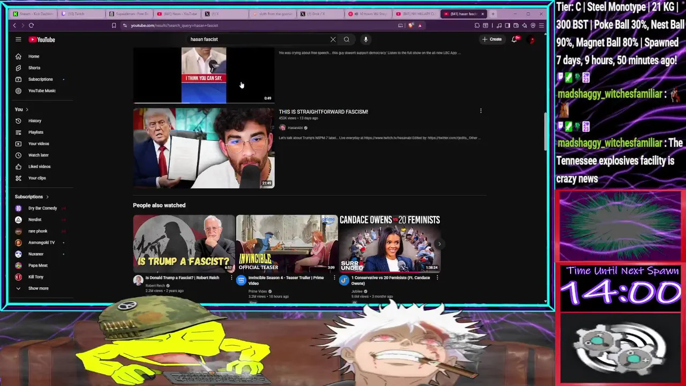Screen dimensions: 686x386
Task: Go back with the browser back arrow
Action: pyautogui.click(x=14, y=25)
